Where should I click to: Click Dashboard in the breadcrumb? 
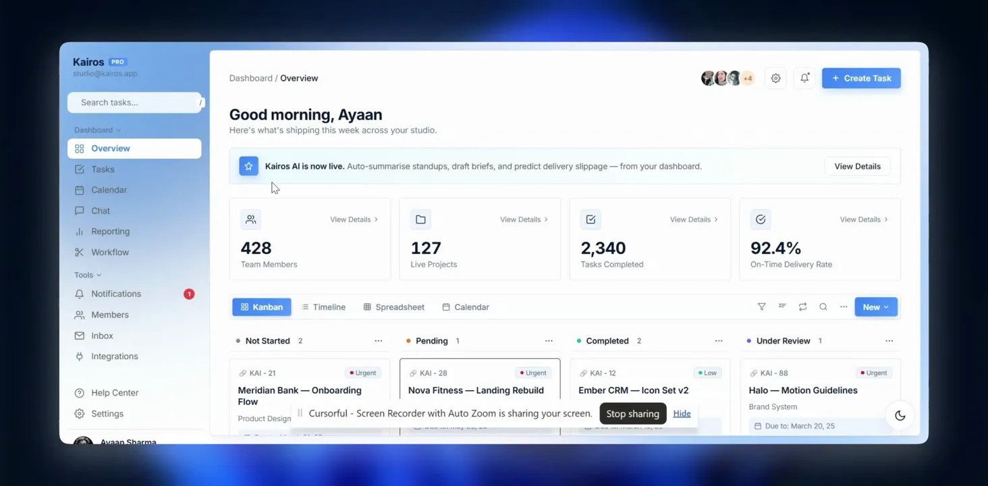pos(251,78)
